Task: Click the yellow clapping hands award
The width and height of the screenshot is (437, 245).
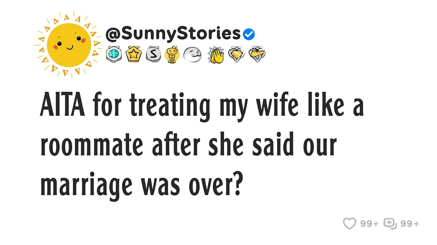Action: click(x=215, y=54)
